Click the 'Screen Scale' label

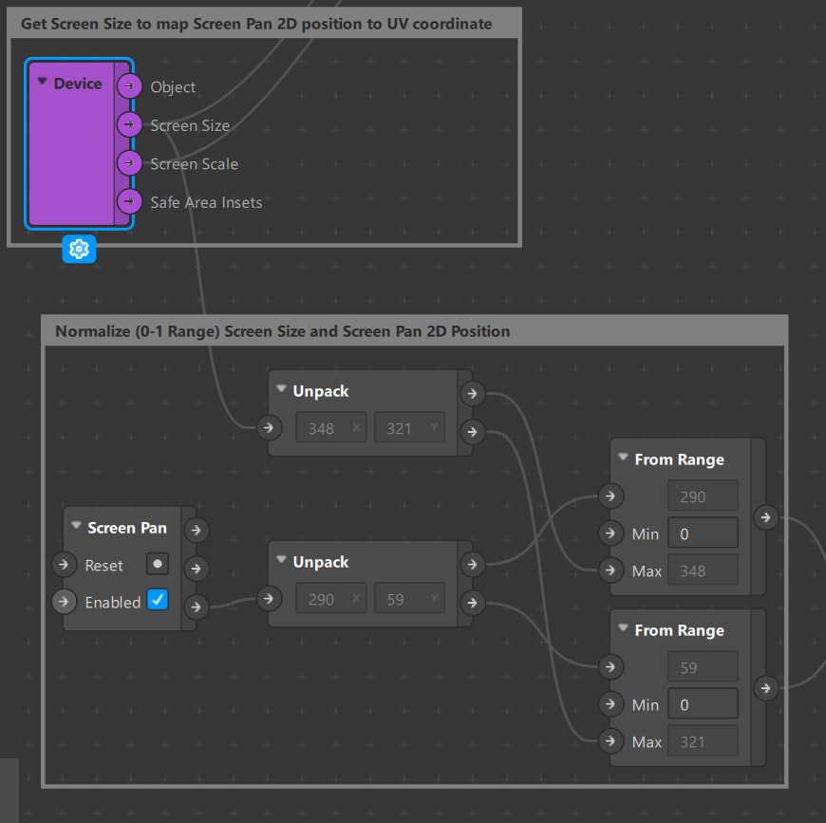(x=195, y=164)
